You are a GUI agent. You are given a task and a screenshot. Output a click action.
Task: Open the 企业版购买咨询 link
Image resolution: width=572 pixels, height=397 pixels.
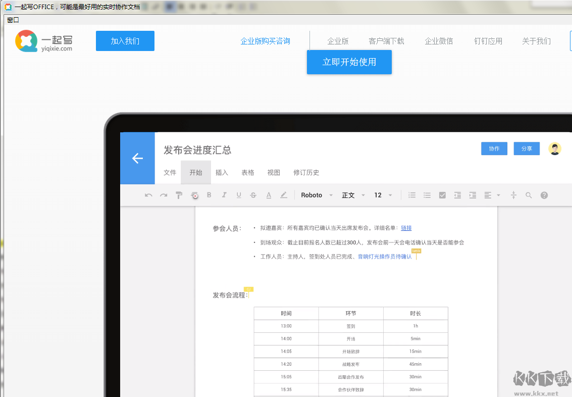[265, 41]
